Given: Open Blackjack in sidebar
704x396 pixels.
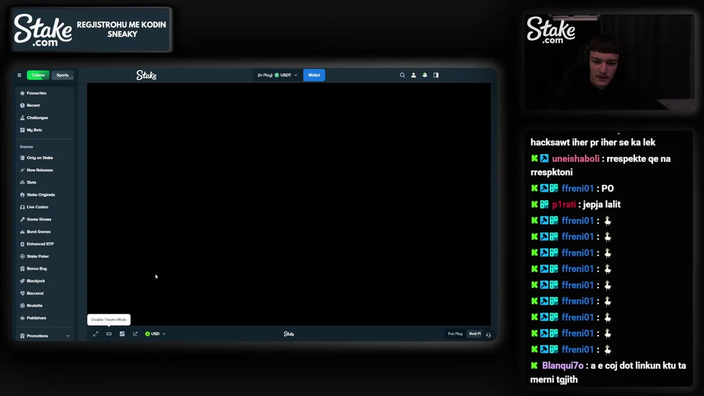Looking at the screenshot, I should tap(36, 281).
